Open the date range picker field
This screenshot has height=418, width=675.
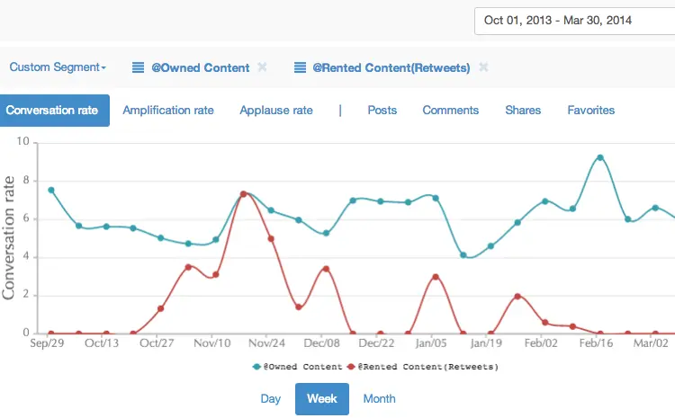coord(574,20)
